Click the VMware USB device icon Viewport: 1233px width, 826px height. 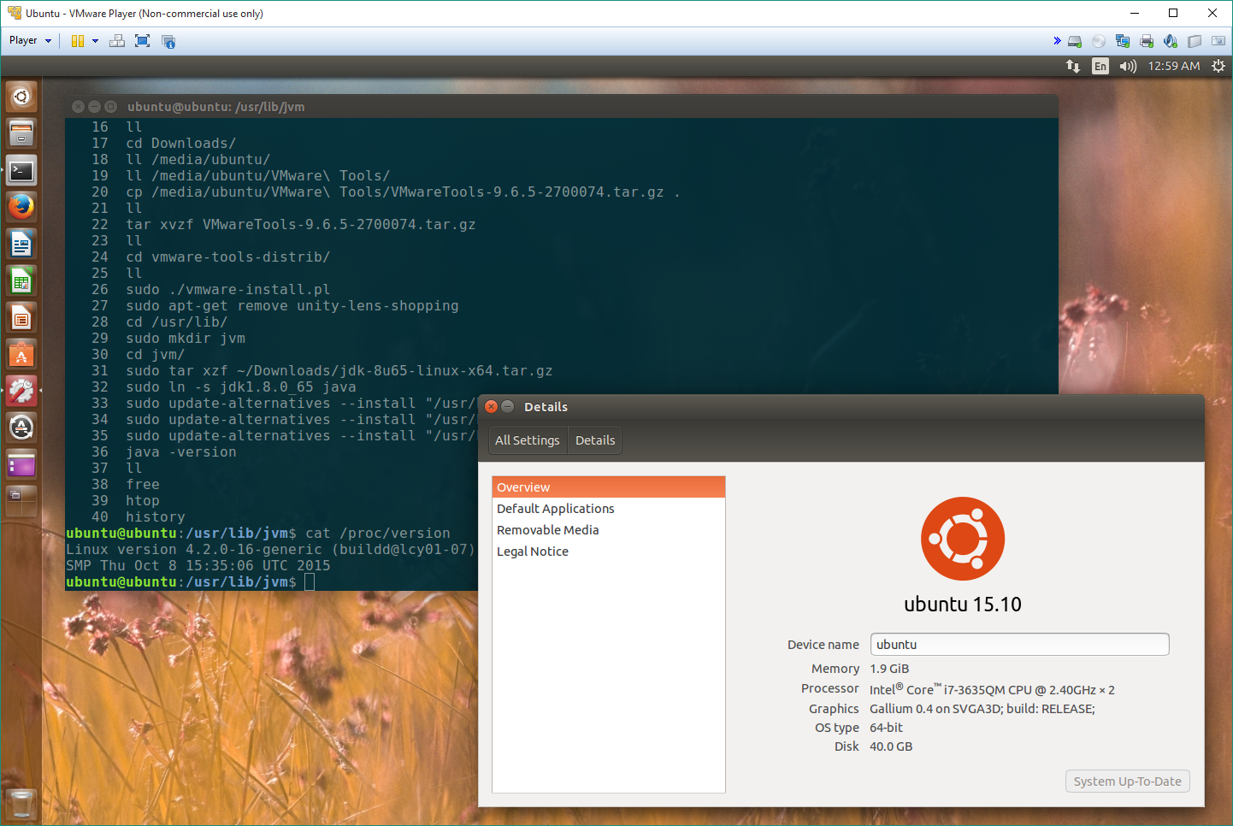click(1195, 41)
